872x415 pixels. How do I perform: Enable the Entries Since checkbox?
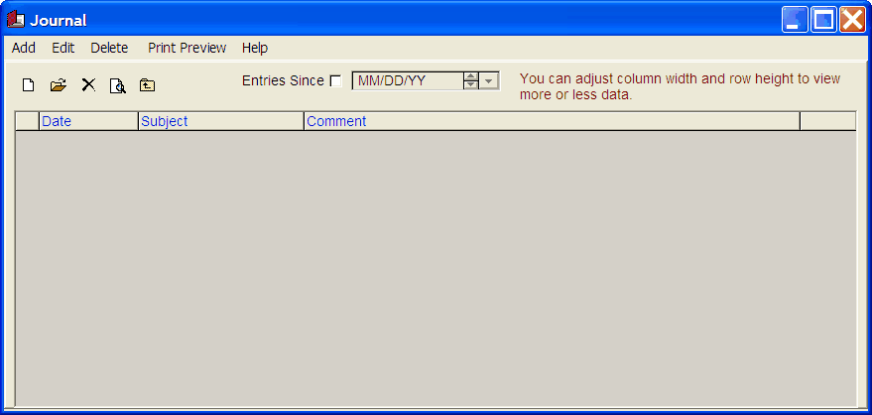pyautogui.click(x=336, y=81)
